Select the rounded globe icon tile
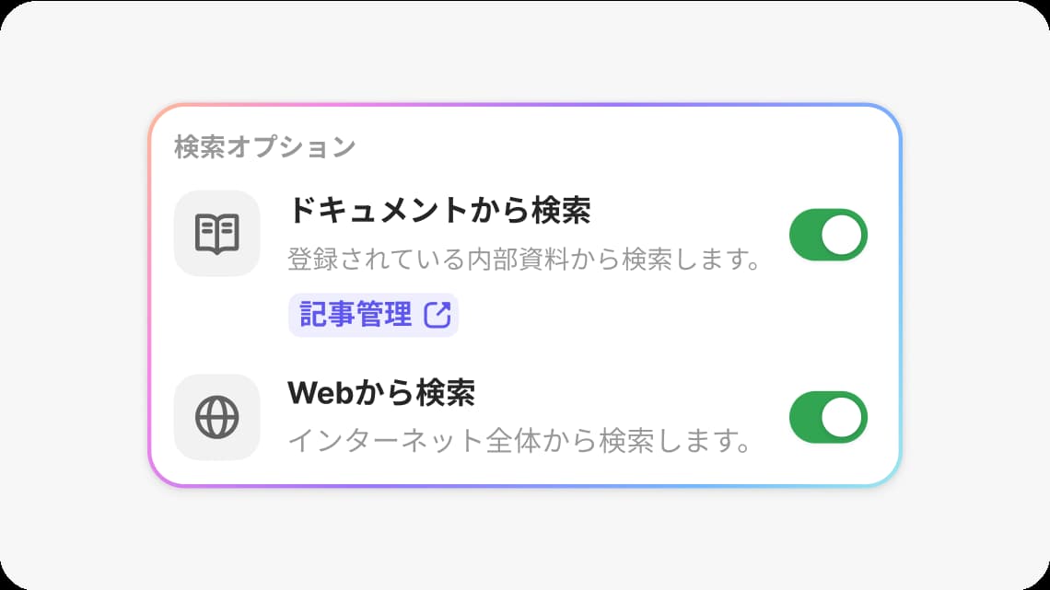Image resolution: width=1050 pixels, height=590 pixels. [x=216, y=417]
